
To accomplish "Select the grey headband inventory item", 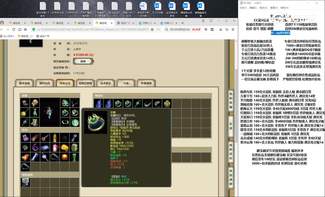I will coord(157,103).
